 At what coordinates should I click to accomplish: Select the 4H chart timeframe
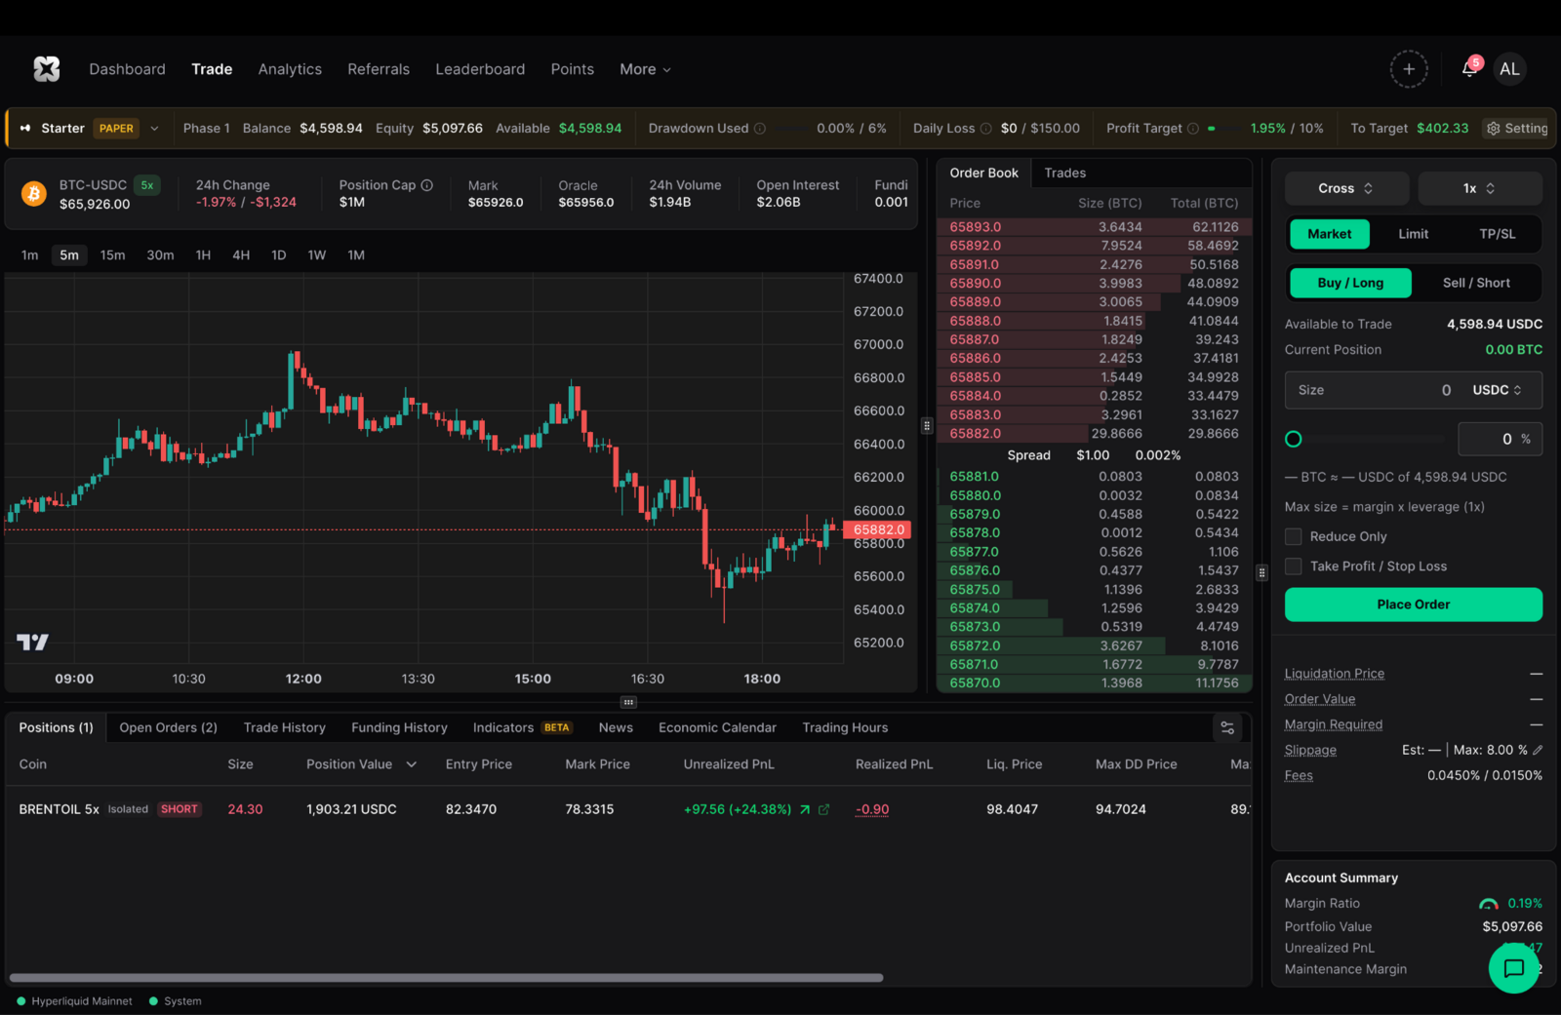coord(241,255)
